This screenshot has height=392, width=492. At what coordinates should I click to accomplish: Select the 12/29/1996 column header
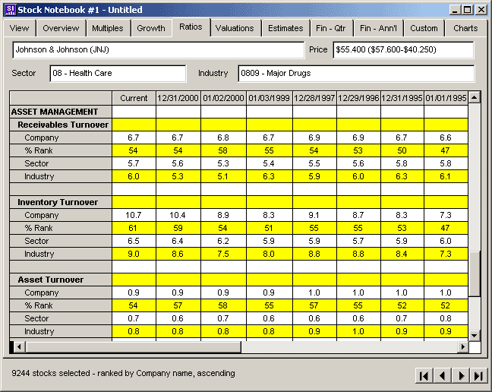point(358,98)
